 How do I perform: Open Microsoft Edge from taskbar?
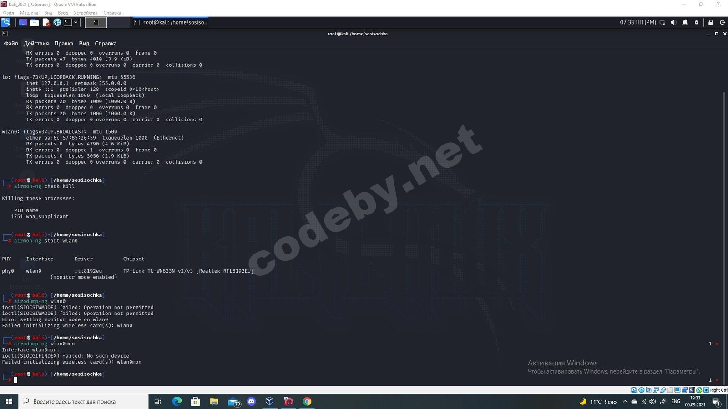tap(177, 402)
